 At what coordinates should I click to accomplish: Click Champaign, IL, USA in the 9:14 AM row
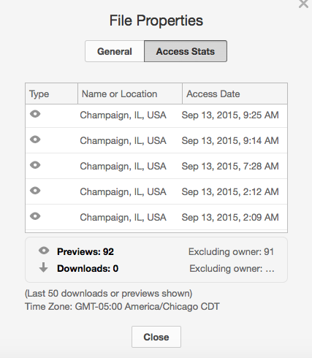point(123,141)
